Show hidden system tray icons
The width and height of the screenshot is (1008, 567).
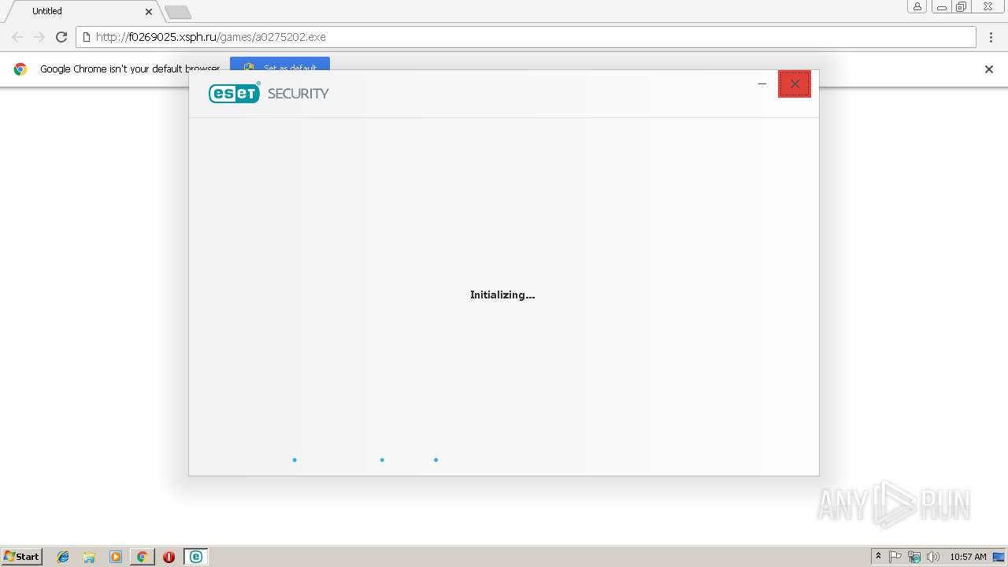878,557
